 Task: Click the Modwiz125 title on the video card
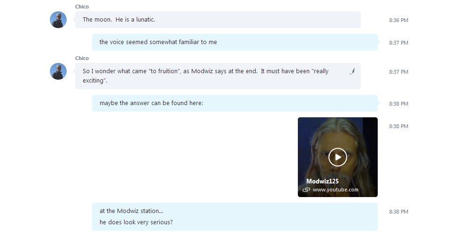(x=322, y=181)
